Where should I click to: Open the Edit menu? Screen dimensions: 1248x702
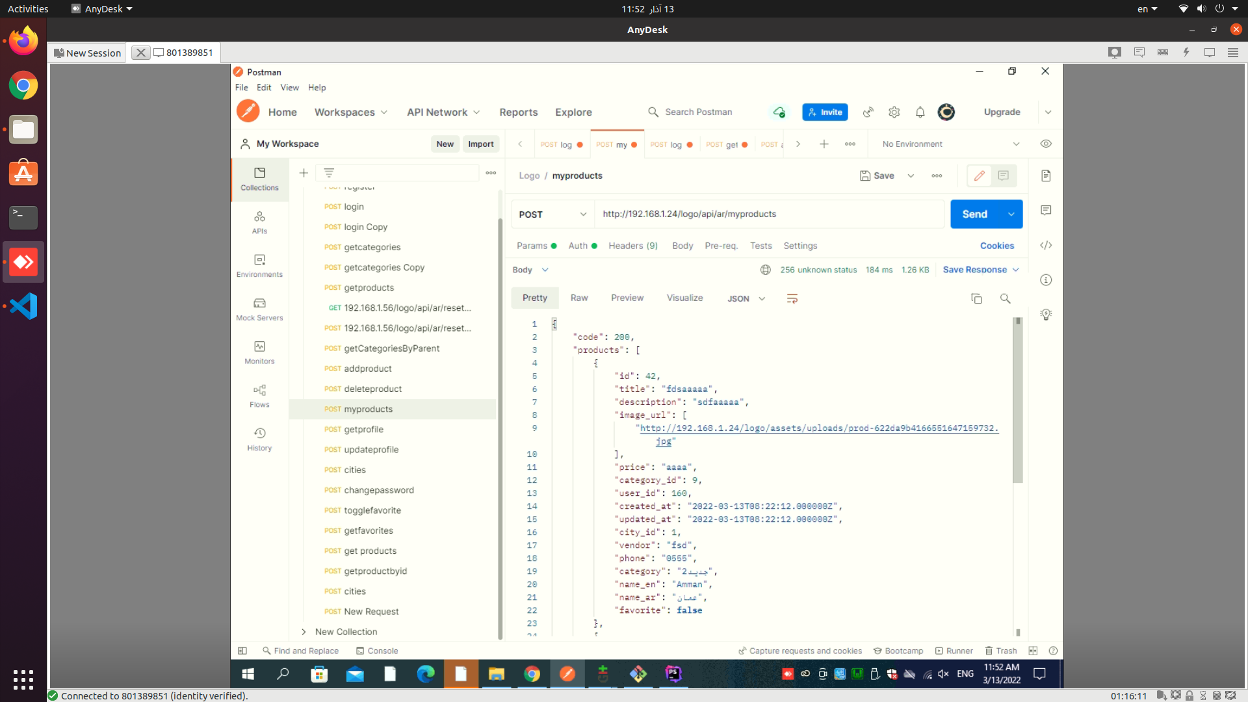264,87
